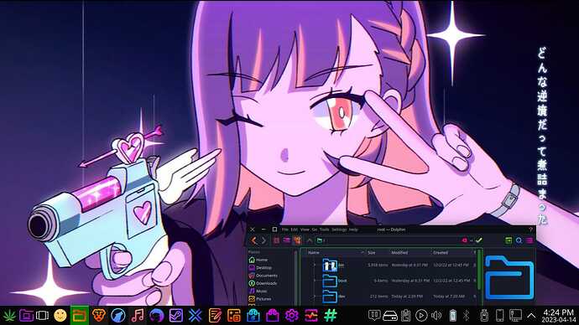Open the View menu in Dolphin
The image size is (579, 325).
305,230
